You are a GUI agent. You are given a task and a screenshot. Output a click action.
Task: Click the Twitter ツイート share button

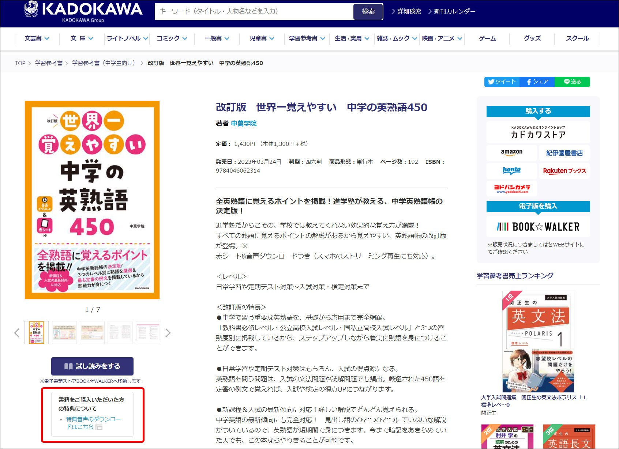click(x=502, y=82)
